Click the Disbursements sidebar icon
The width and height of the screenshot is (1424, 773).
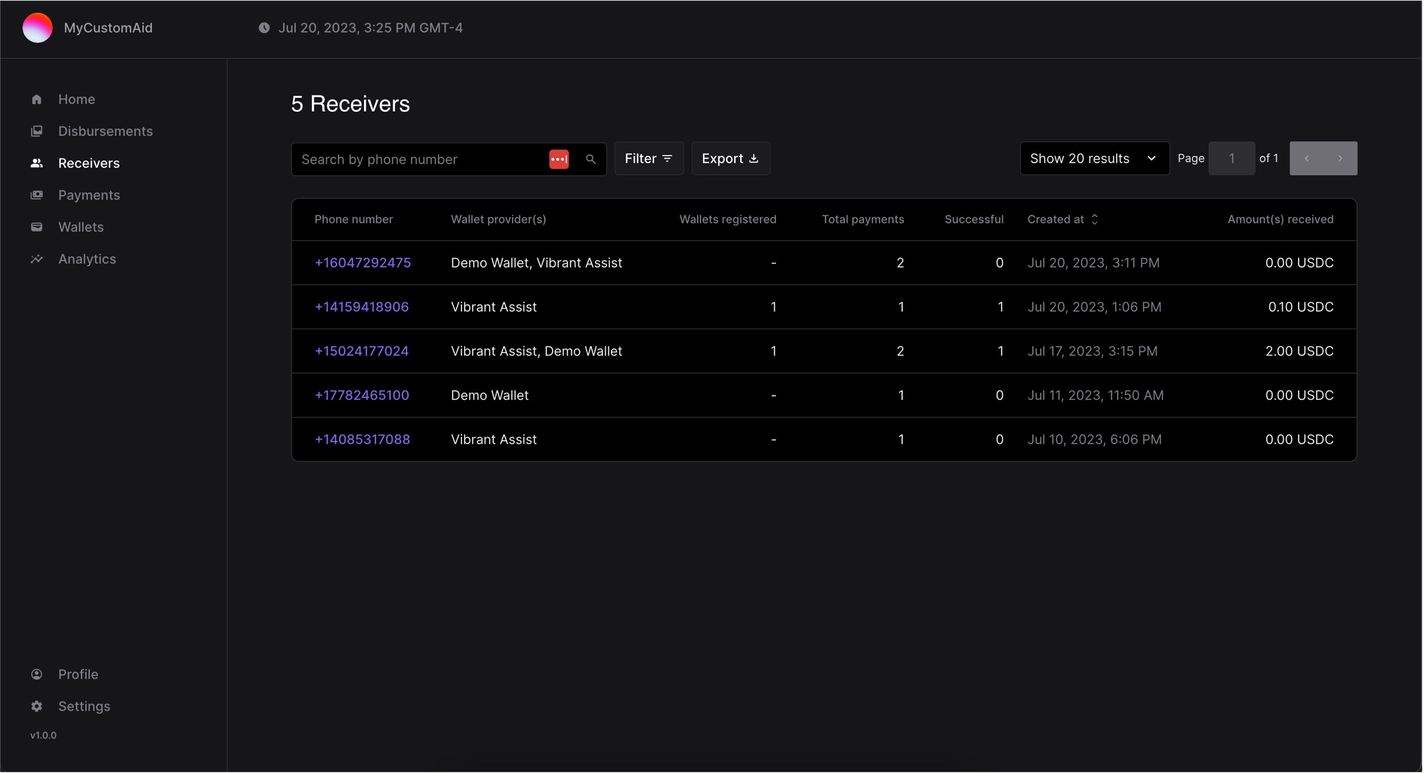click(x=36, y=131)
